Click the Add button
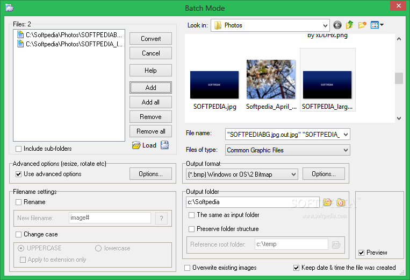 coord(150,87)
